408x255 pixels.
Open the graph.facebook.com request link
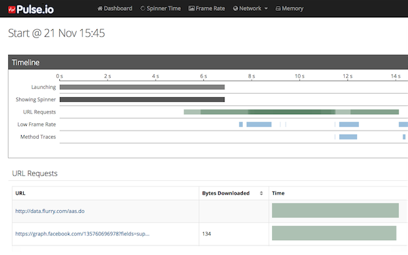(x=82, y=234)
